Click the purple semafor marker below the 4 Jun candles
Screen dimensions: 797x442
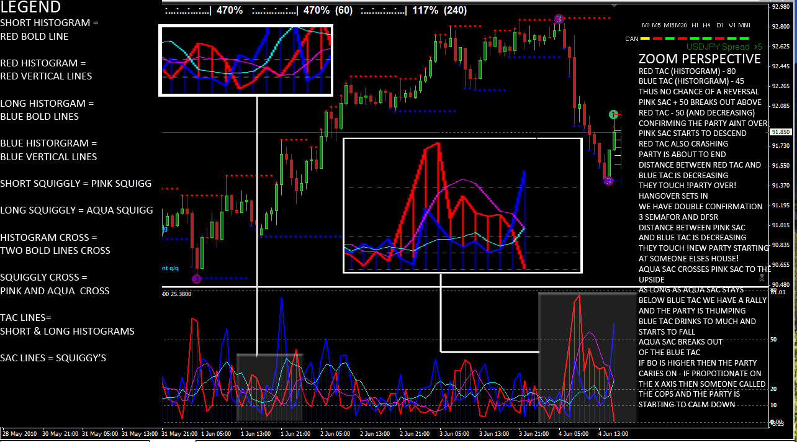point(608,181)
